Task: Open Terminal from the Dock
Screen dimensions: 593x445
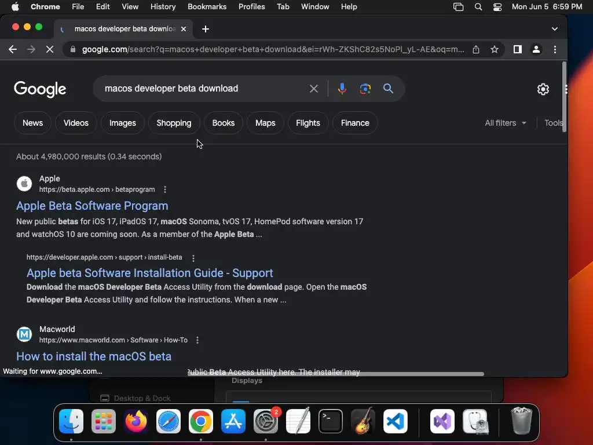Action: click(331, 421)
